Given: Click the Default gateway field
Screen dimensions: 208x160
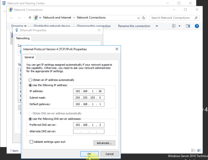Looking at the screenshot, I should [x=89, y=104].
